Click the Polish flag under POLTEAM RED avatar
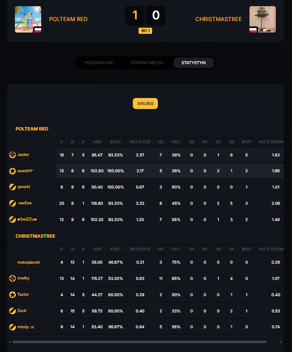 [38, 30]
